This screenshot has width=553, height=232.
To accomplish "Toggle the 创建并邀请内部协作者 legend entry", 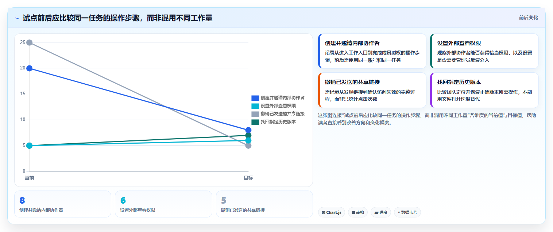I will 278,98.
